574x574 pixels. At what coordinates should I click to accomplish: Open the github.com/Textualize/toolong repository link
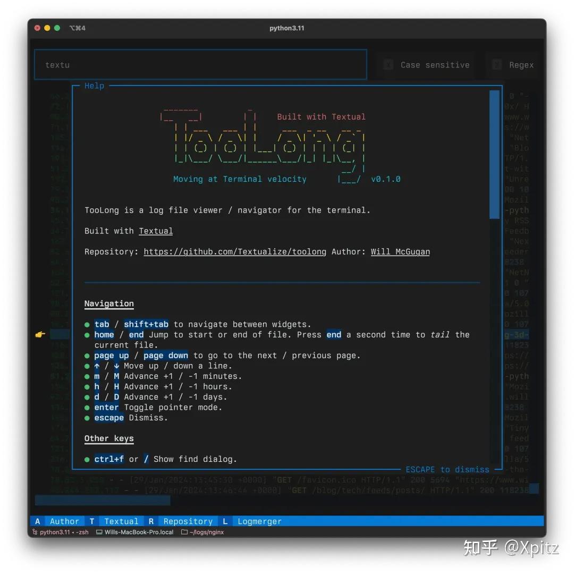pyautogui.click(x=235, y=252)
